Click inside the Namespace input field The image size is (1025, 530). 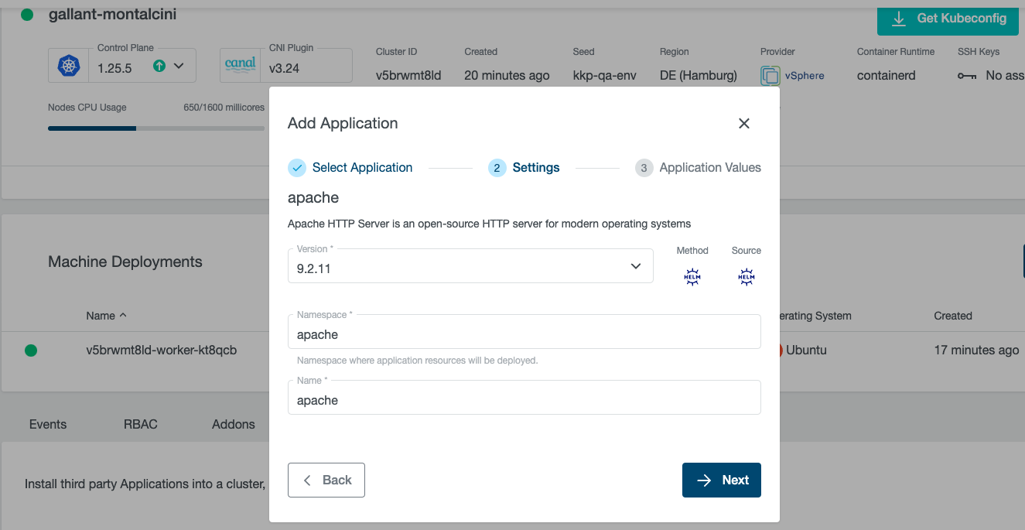pos(524,333)
